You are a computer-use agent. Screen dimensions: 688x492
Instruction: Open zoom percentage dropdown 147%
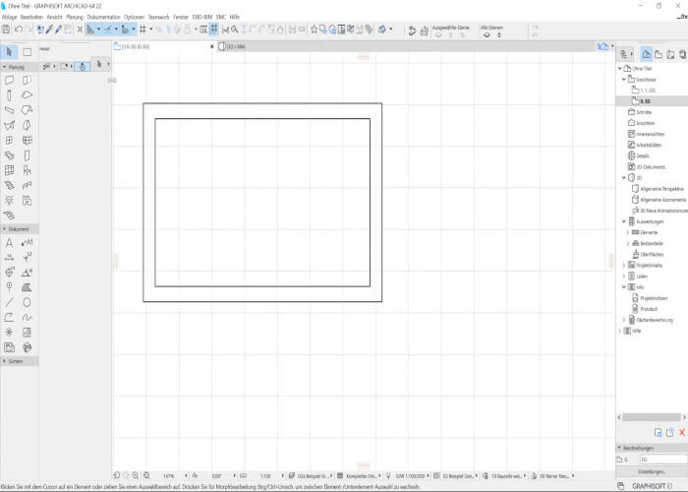[187, 475]
